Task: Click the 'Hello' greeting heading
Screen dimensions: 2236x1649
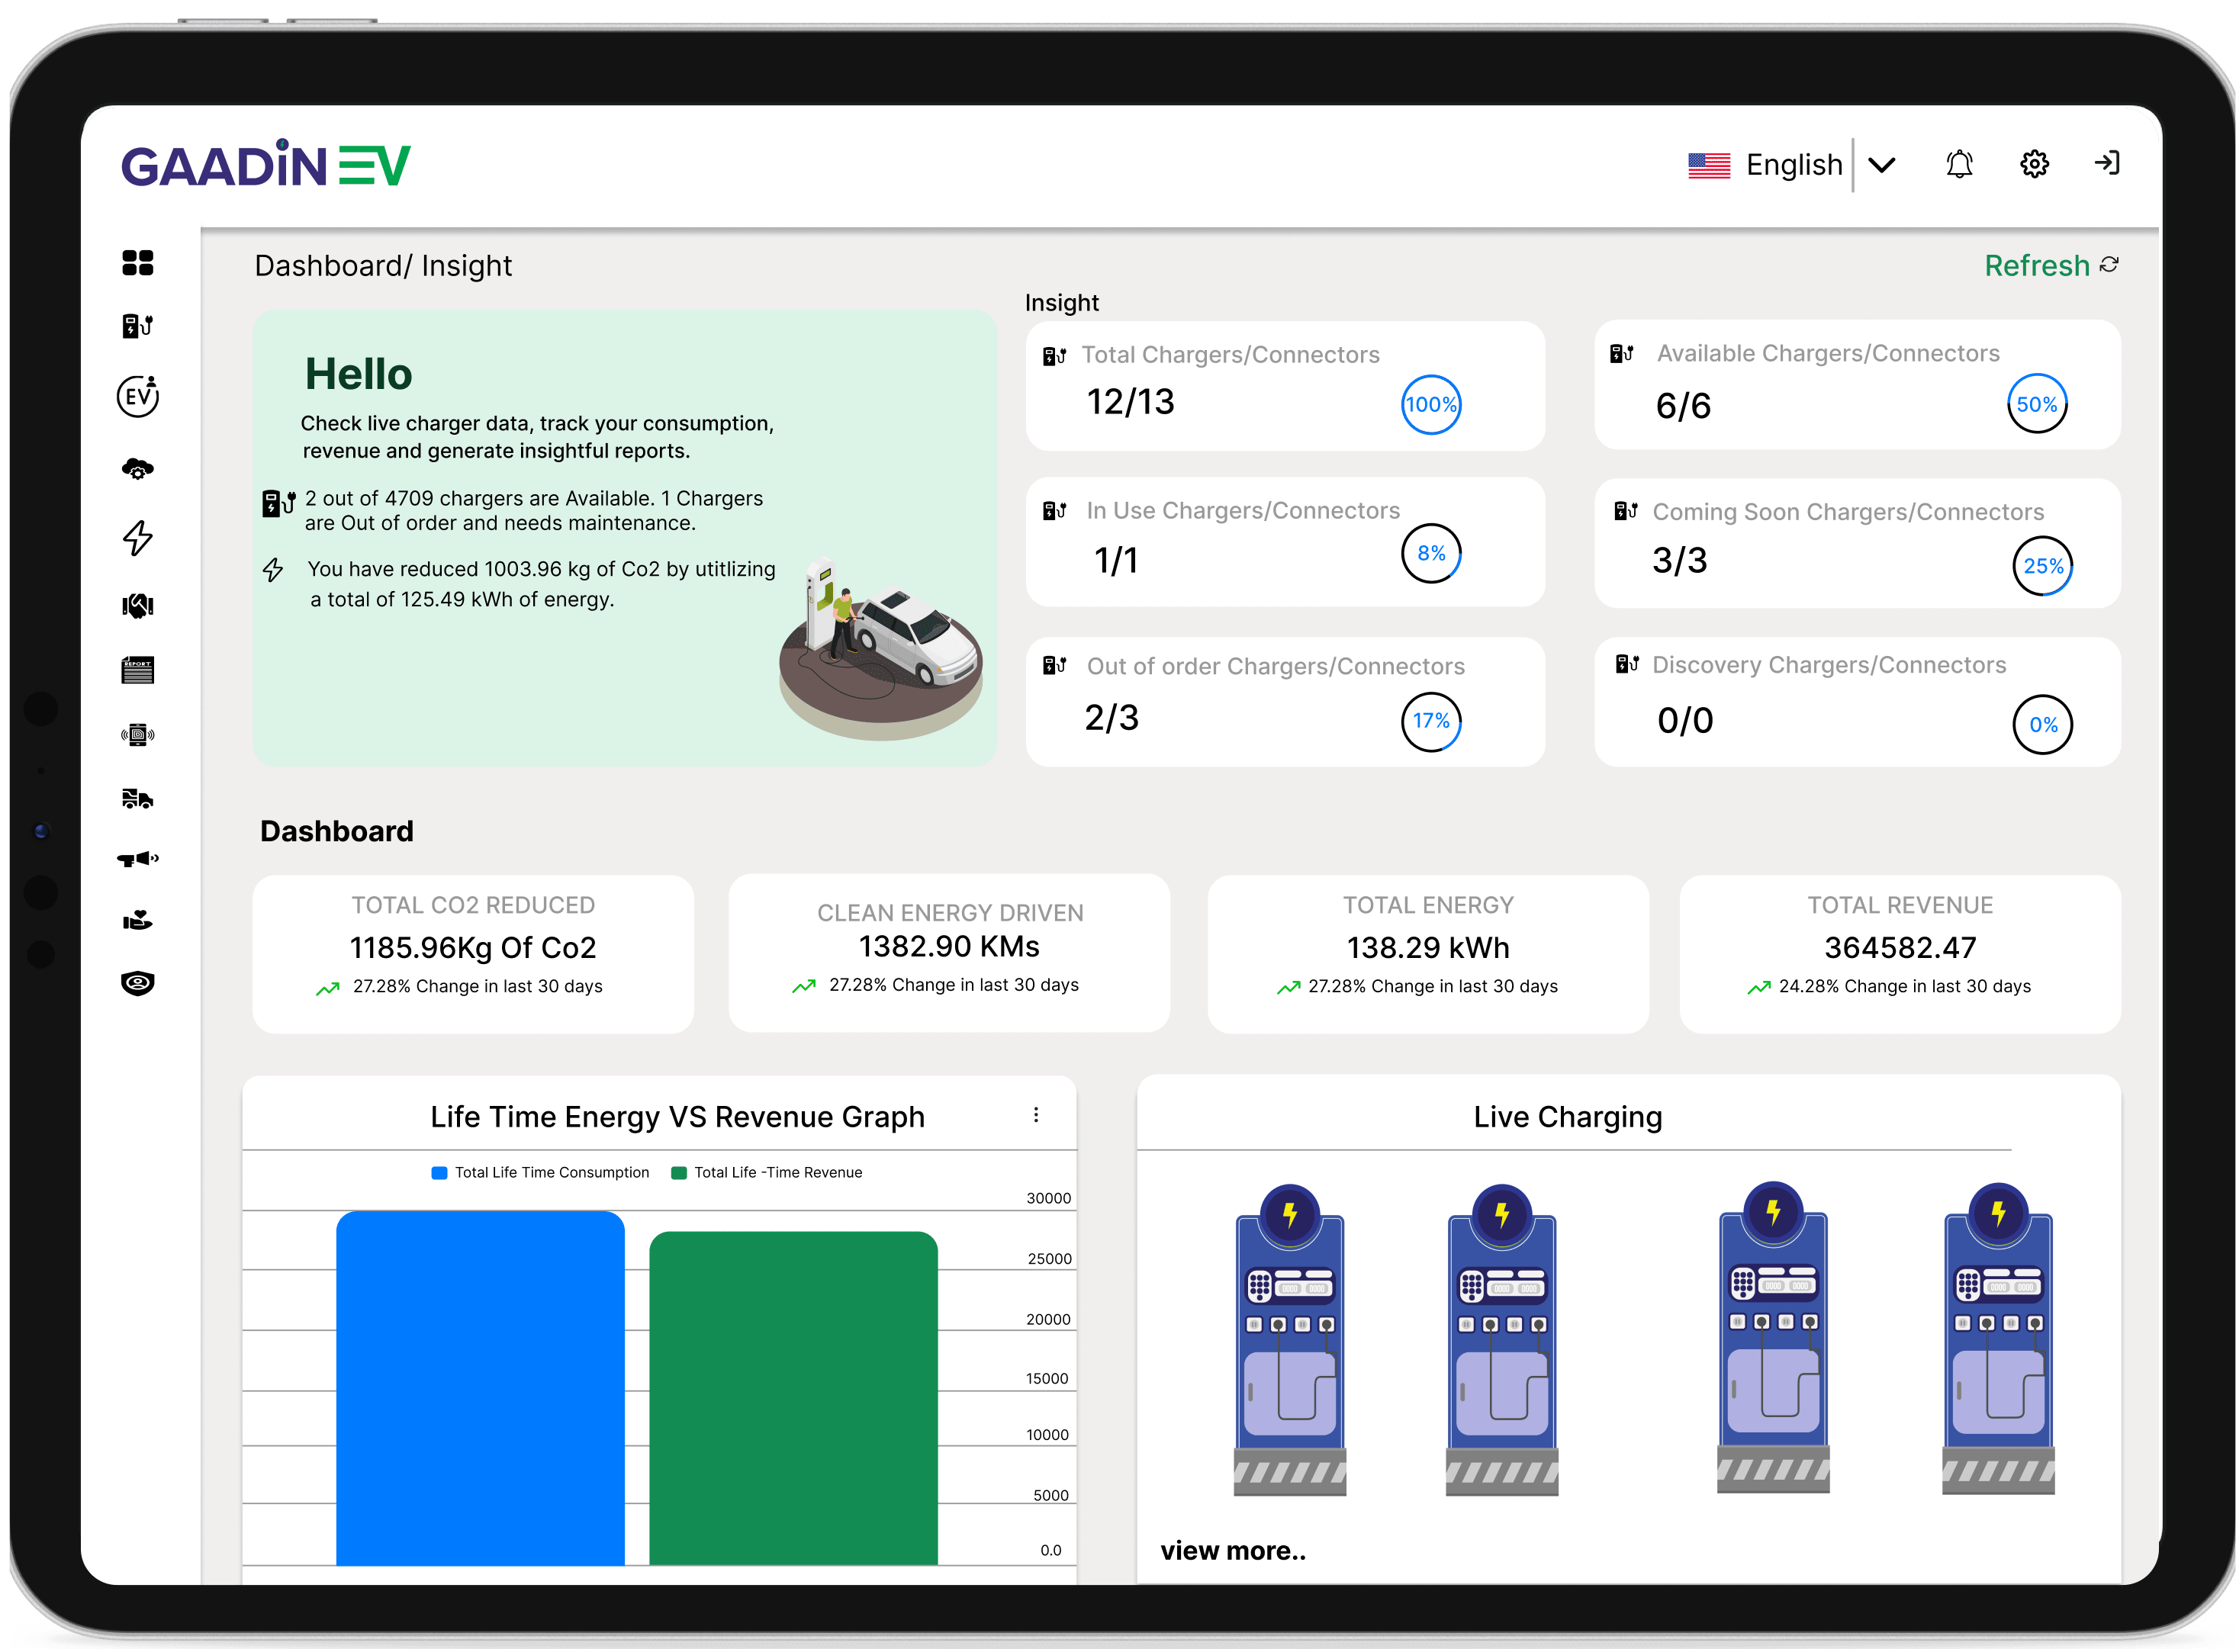Action: point(359,374)
